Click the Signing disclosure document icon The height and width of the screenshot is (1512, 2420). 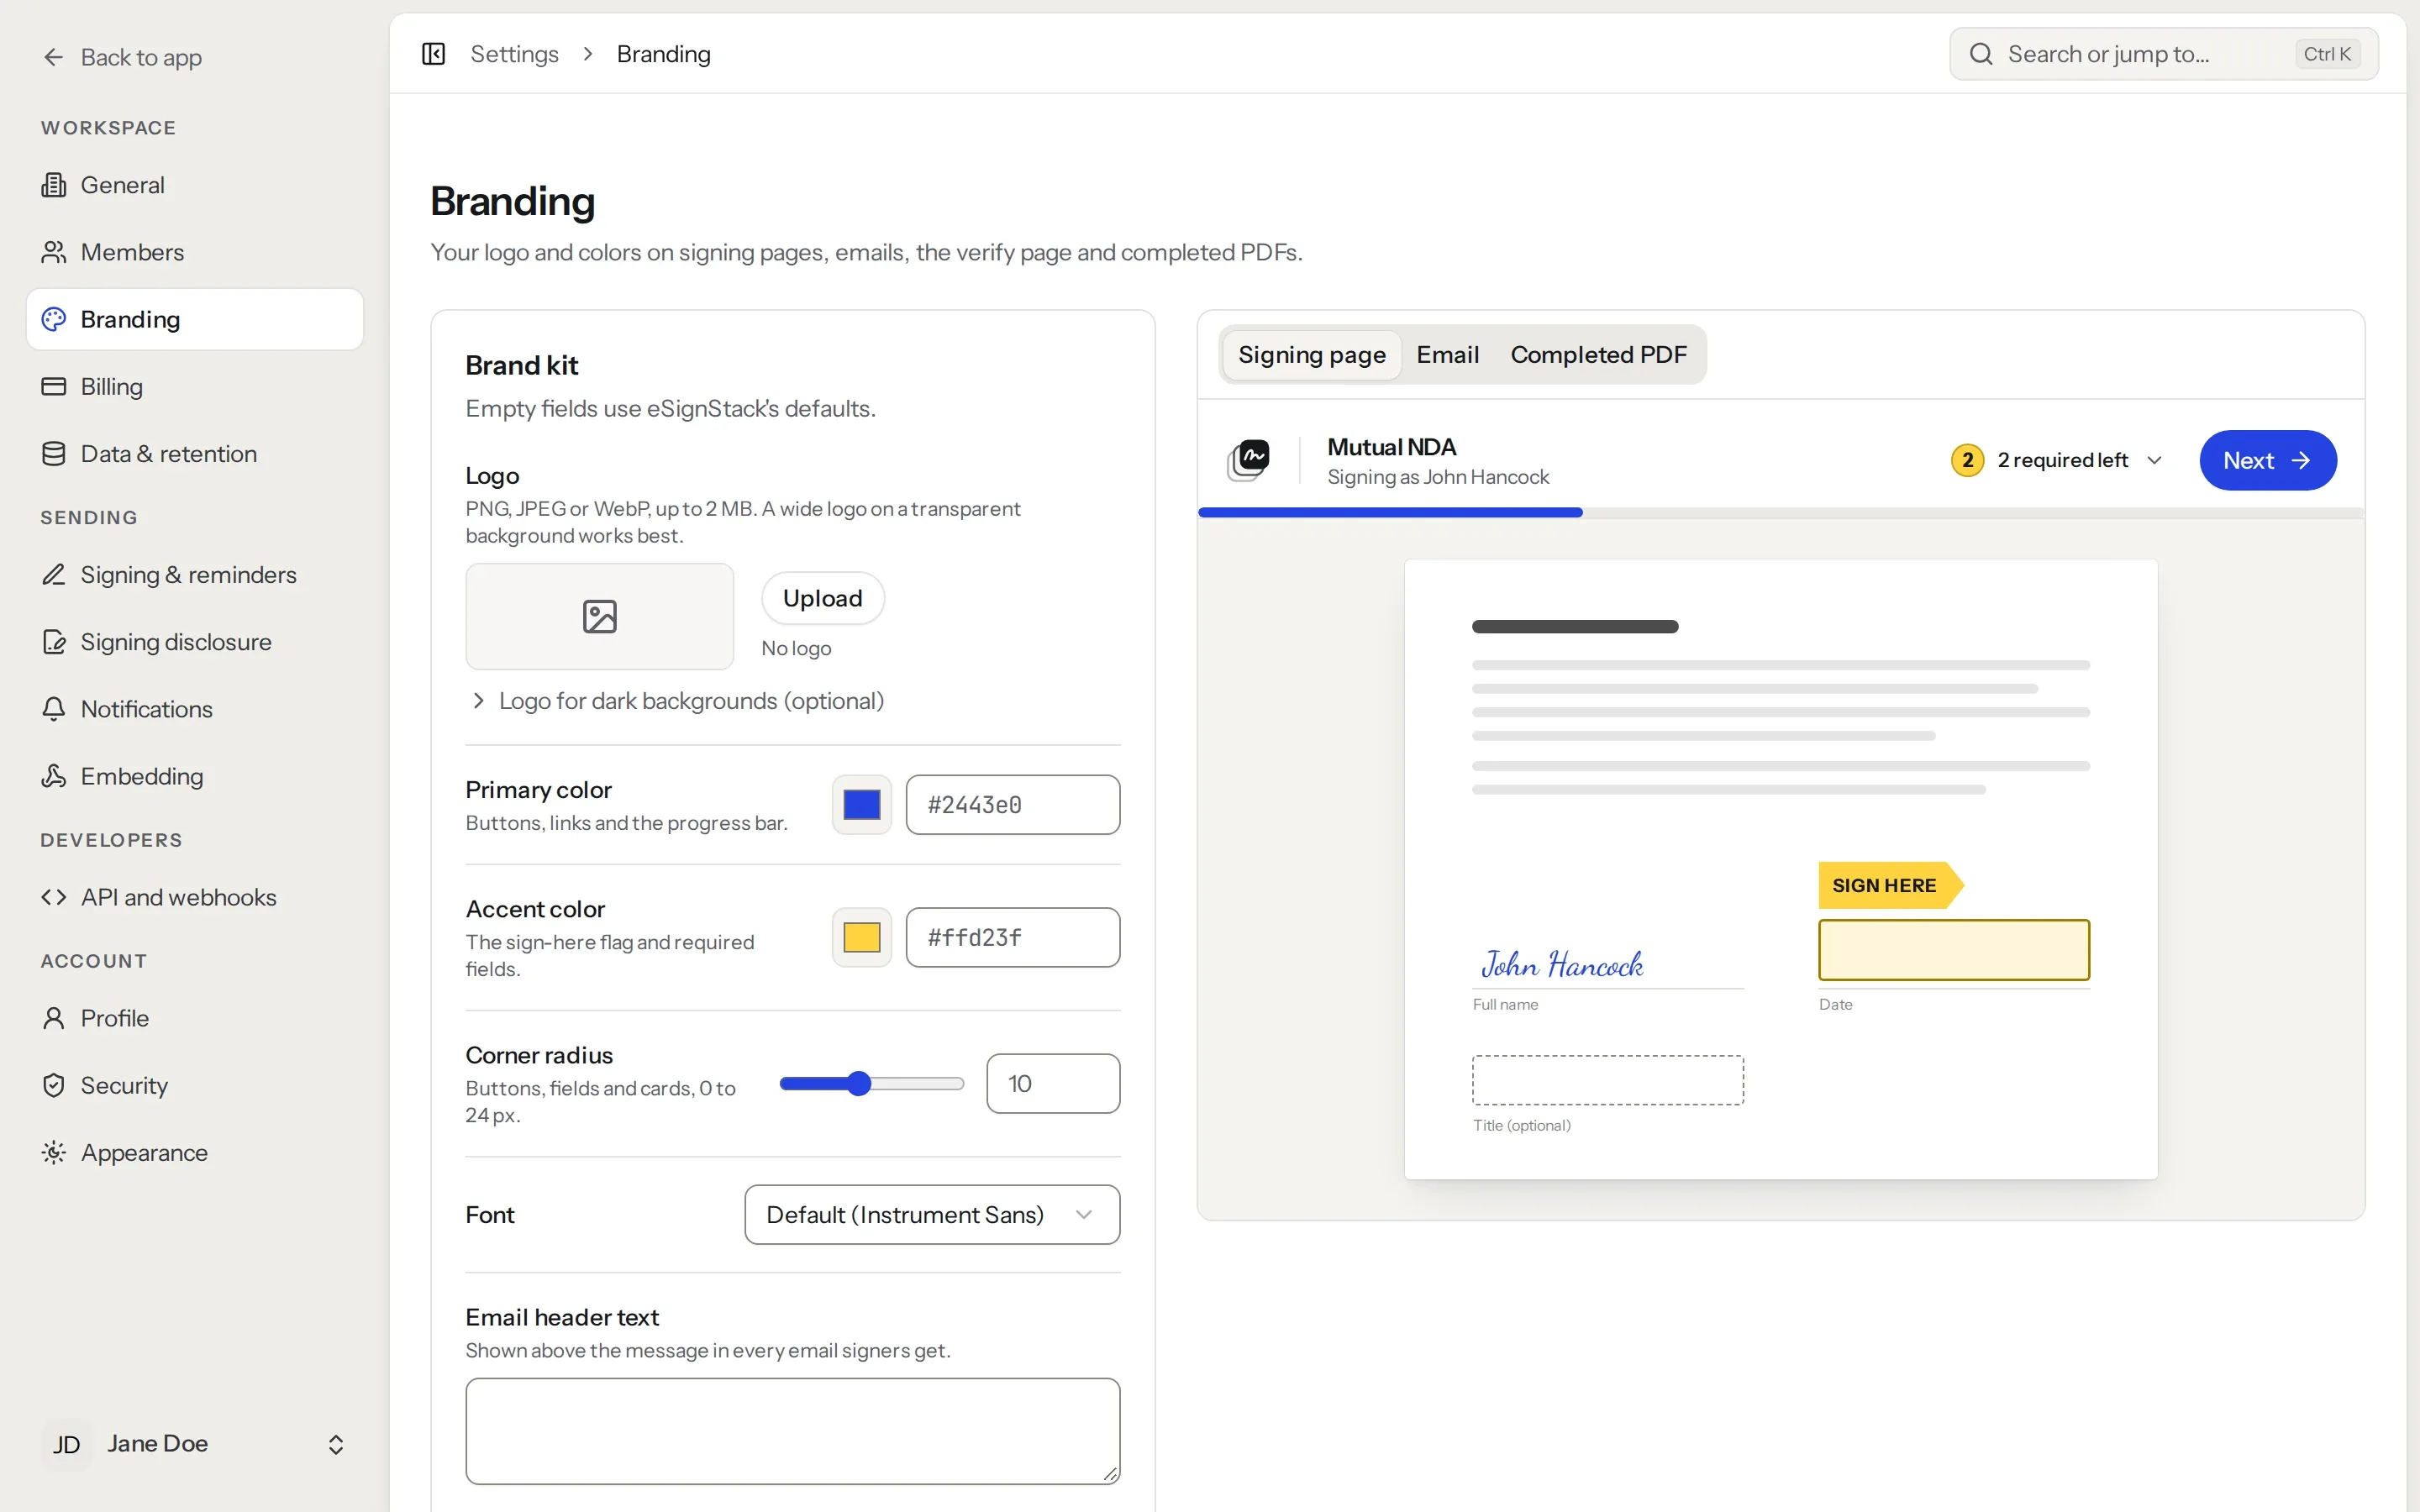pos(53,642)
